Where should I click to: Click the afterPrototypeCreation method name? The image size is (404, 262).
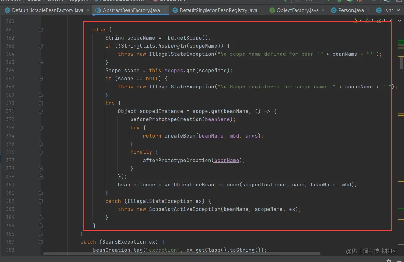(x=177, y=160)
